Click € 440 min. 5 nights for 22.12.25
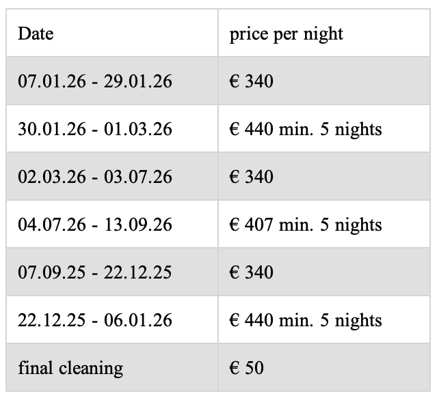The height and width of the screenshot is (400, 439). (305, 320)
